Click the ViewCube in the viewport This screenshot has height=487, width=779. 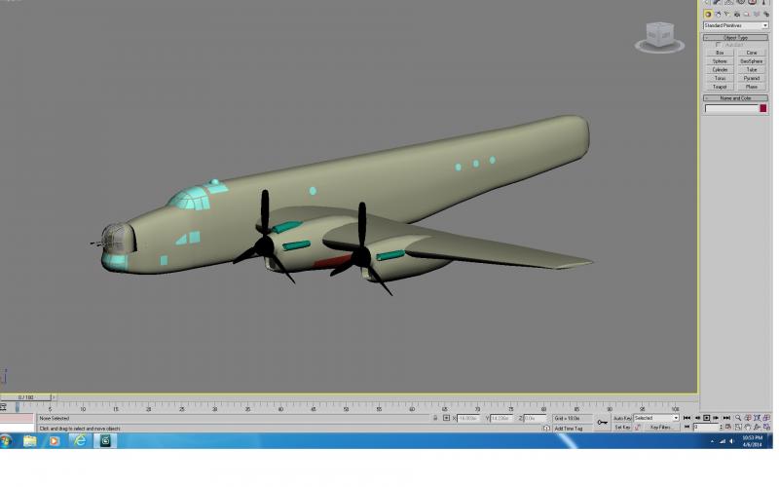(x=660, y=37)
